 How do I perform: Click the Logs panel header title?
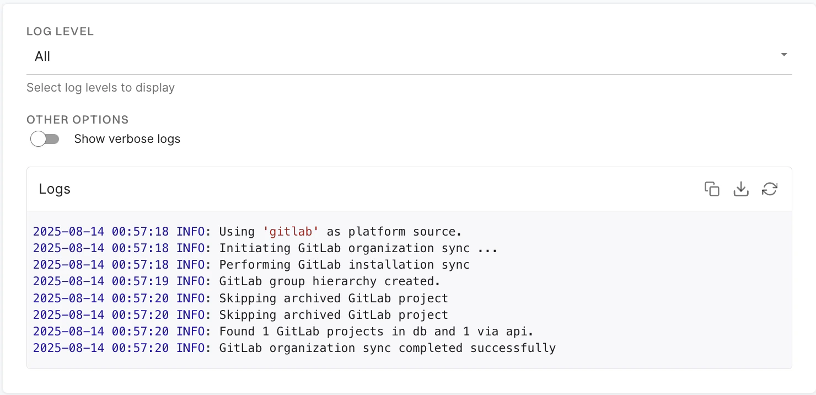tap(55, 189)
